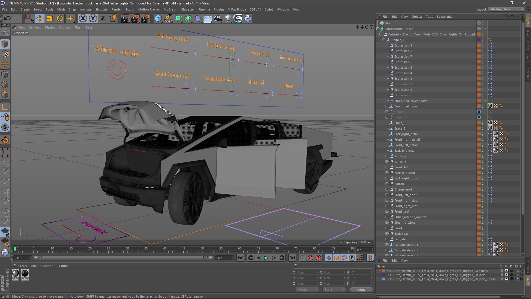Open the Character menu
The width and height of the screenshot is (531, 299).
[188, 9]
